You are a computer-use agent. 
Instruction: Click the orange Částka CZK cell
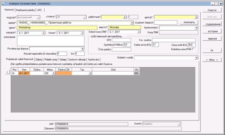pos(64,73)
